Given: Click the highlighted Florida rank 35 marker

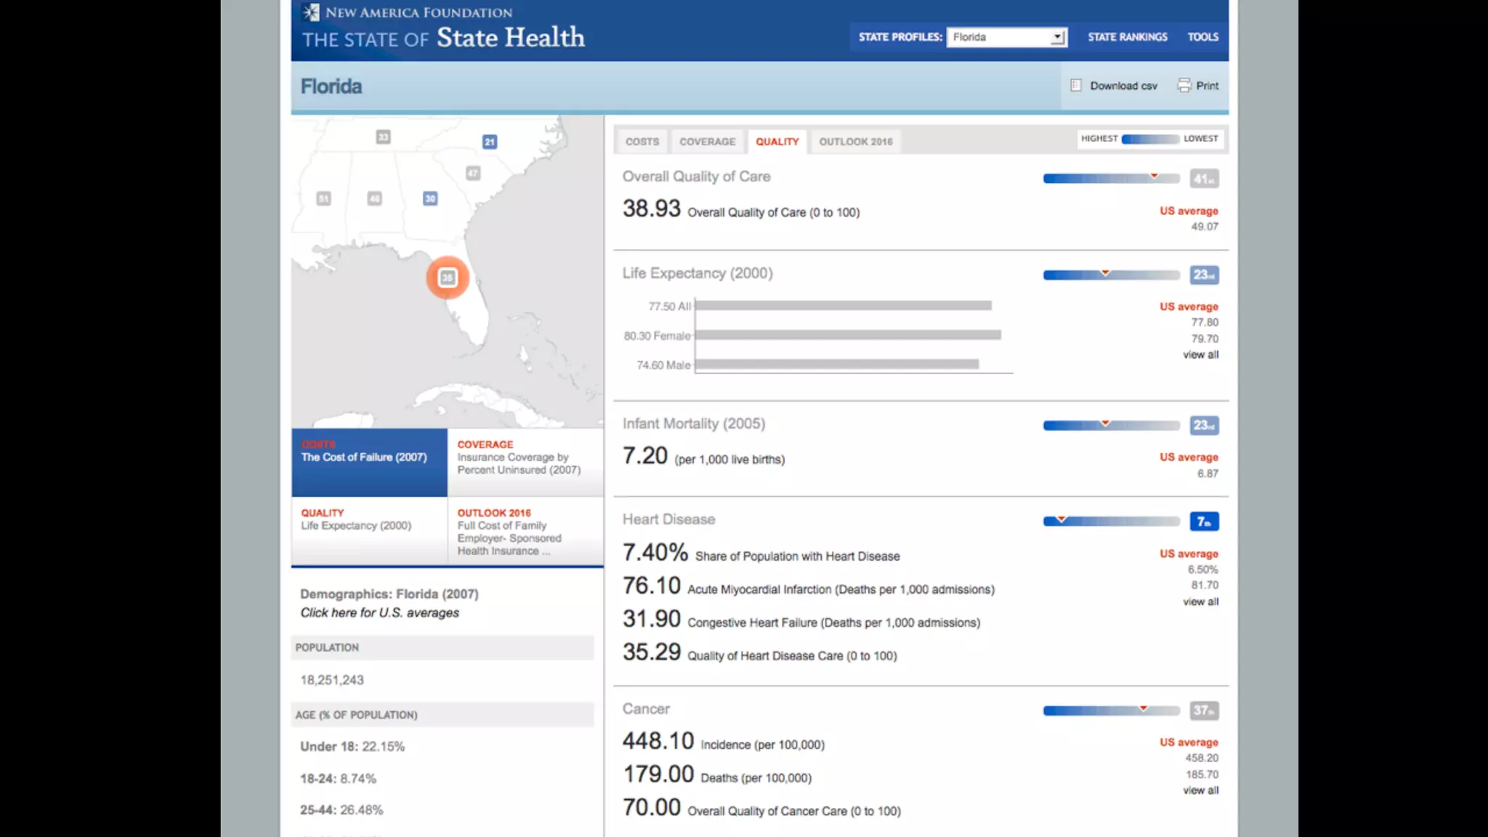Looking at the screenshot, I should 448,278.
